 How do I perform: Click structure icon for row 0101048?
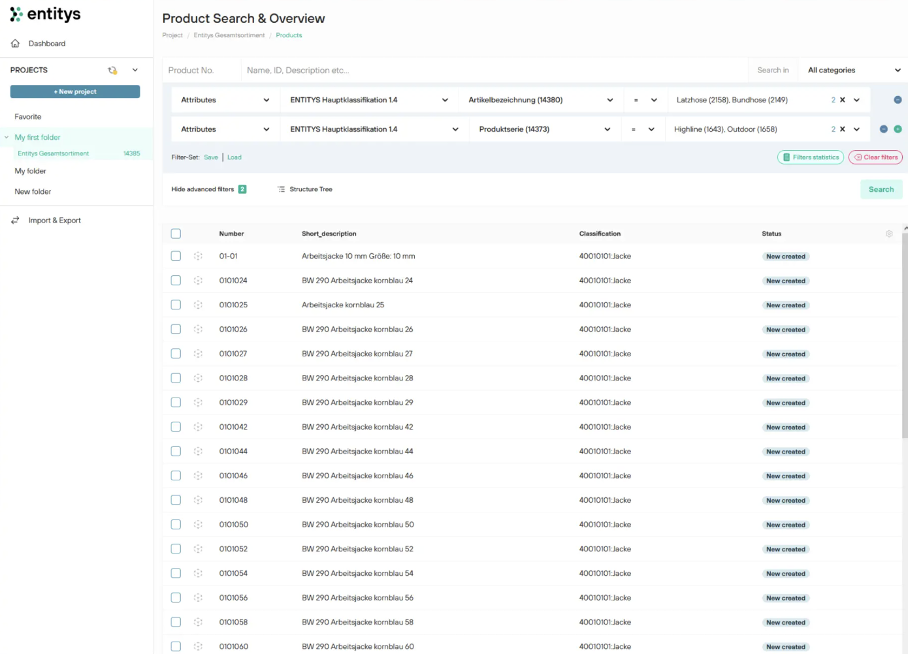[x=198, y=500]
